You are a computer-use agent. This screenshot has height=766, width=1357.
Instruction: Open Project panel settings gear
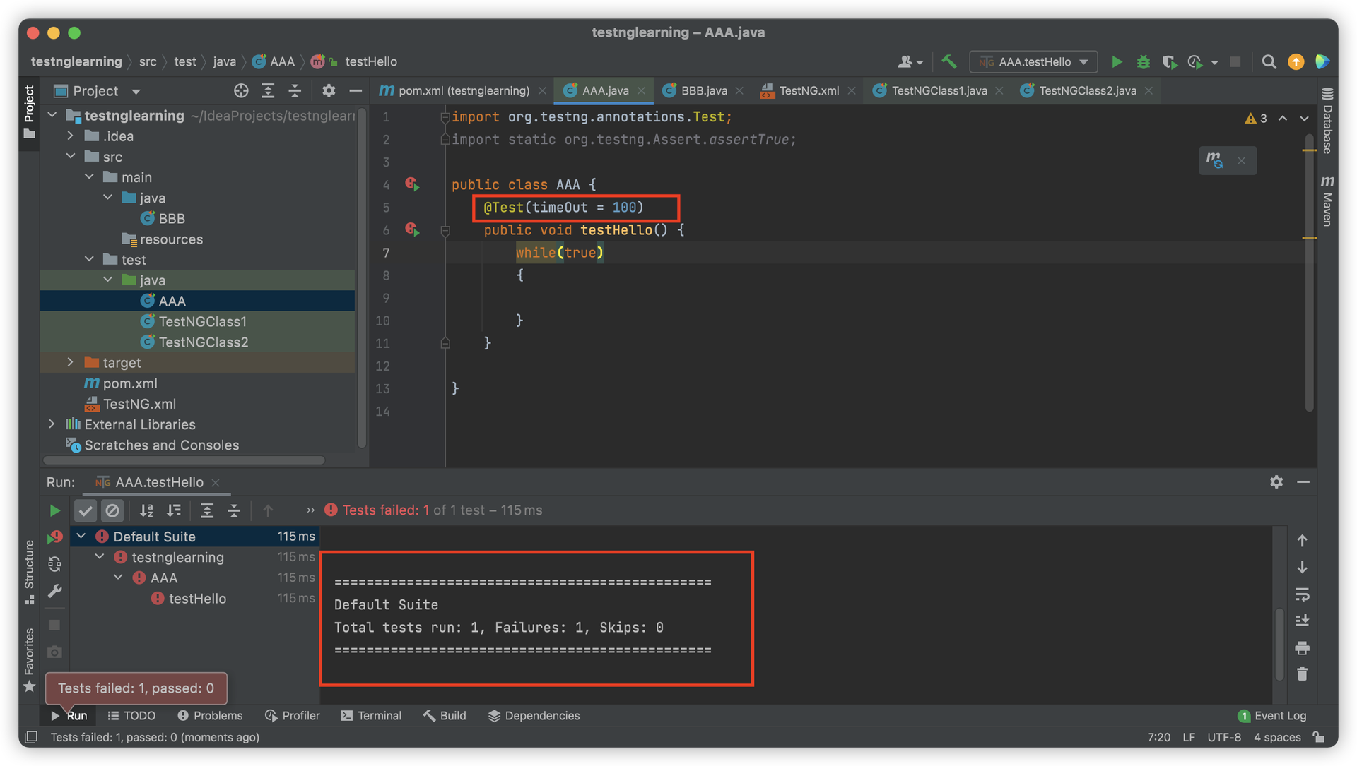pos(329,90)
